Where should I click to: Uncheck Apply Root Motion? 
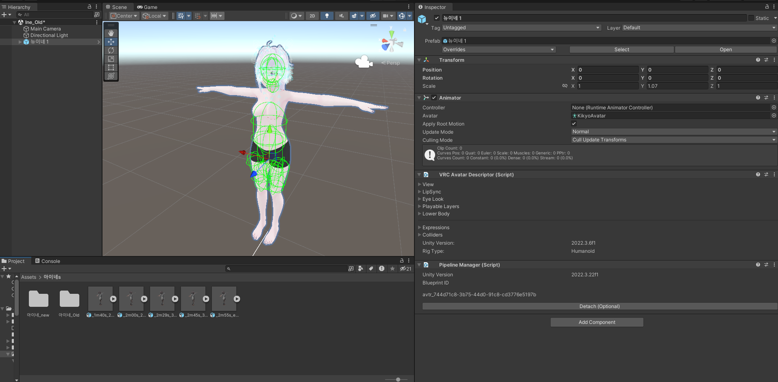[574, 124]
